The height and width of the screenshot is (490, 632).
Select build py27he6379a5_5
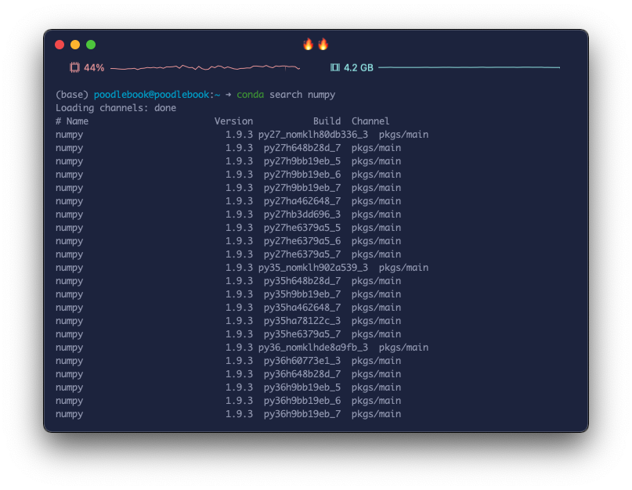coord(302,228)
